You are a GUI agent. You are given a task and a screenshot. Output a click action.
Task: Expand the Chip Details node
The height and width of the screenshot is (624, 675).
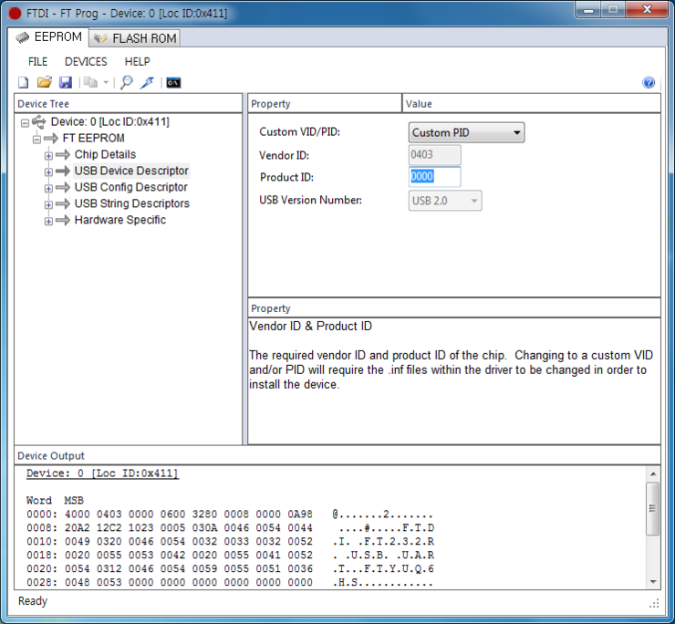48,155
